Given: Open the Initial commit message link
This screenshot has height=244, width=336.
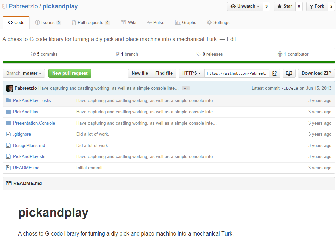Looking at the screenshot, I should (x=90, y=168).
